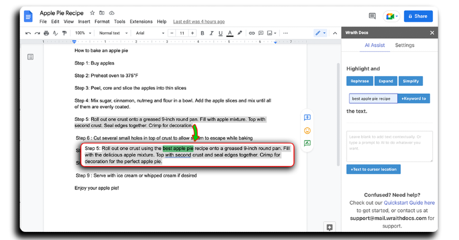Viewport: 459px width, 240px height.
Task: Open the 100% zoom dropdown
Action: [x=83, y=33]
